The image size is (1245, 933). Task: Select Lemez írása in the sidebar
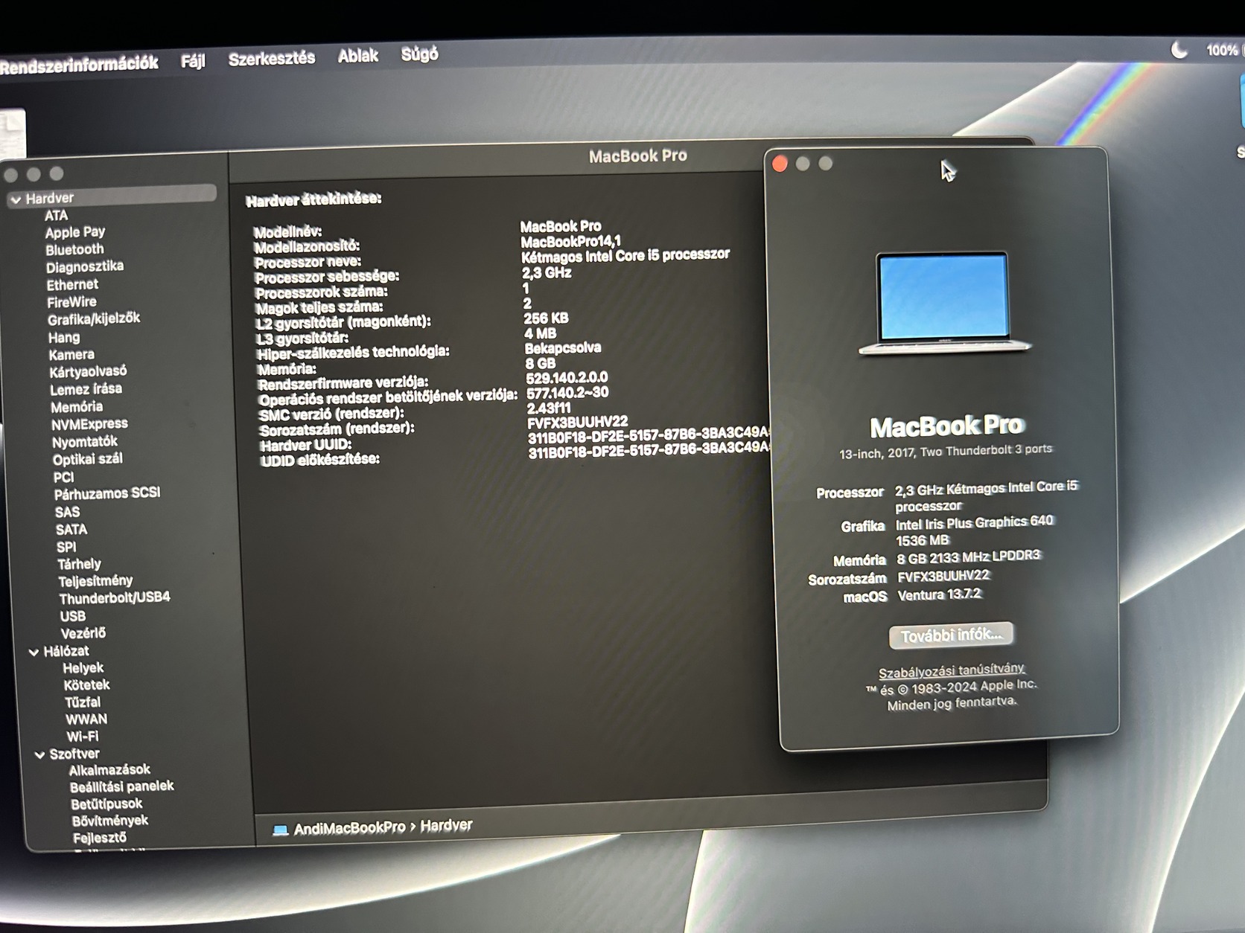(x=86, y=389)
